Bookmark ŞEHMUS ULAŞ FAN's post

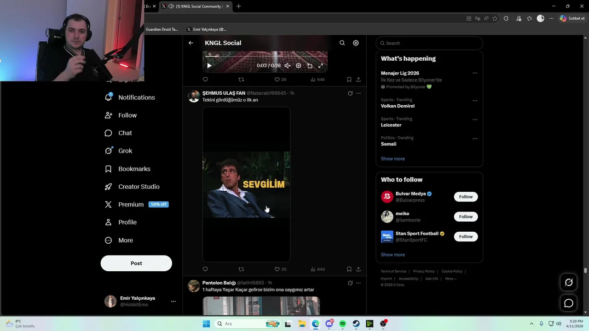349,269
